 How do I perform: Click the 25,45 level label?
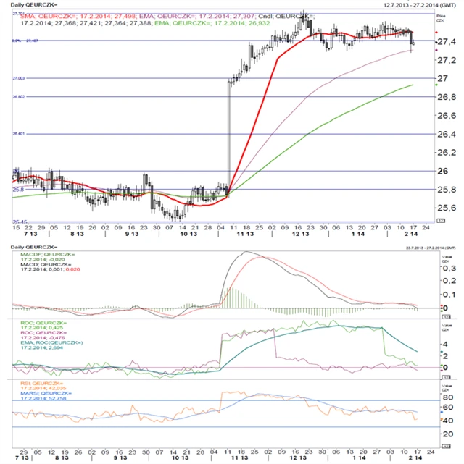click(x=20, y=222)
